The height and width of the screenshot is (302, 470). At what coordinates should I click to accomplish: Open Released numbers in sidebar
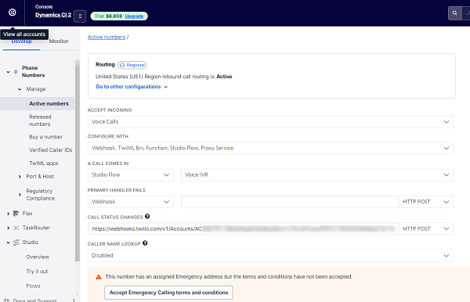point(40,120)
